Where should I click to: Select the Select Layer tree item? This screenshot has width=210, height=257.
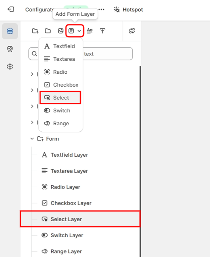pyautogui.click(x=80, y=219)
